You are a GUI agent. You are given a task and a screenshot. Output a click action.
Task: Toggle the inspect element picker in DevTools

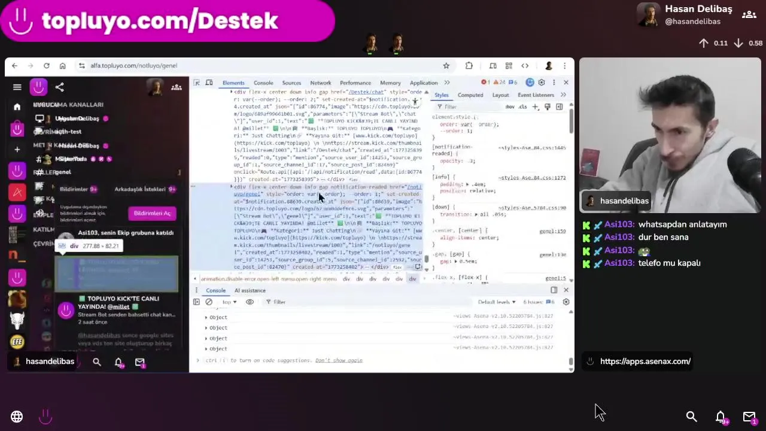click(x=196, y=83)
